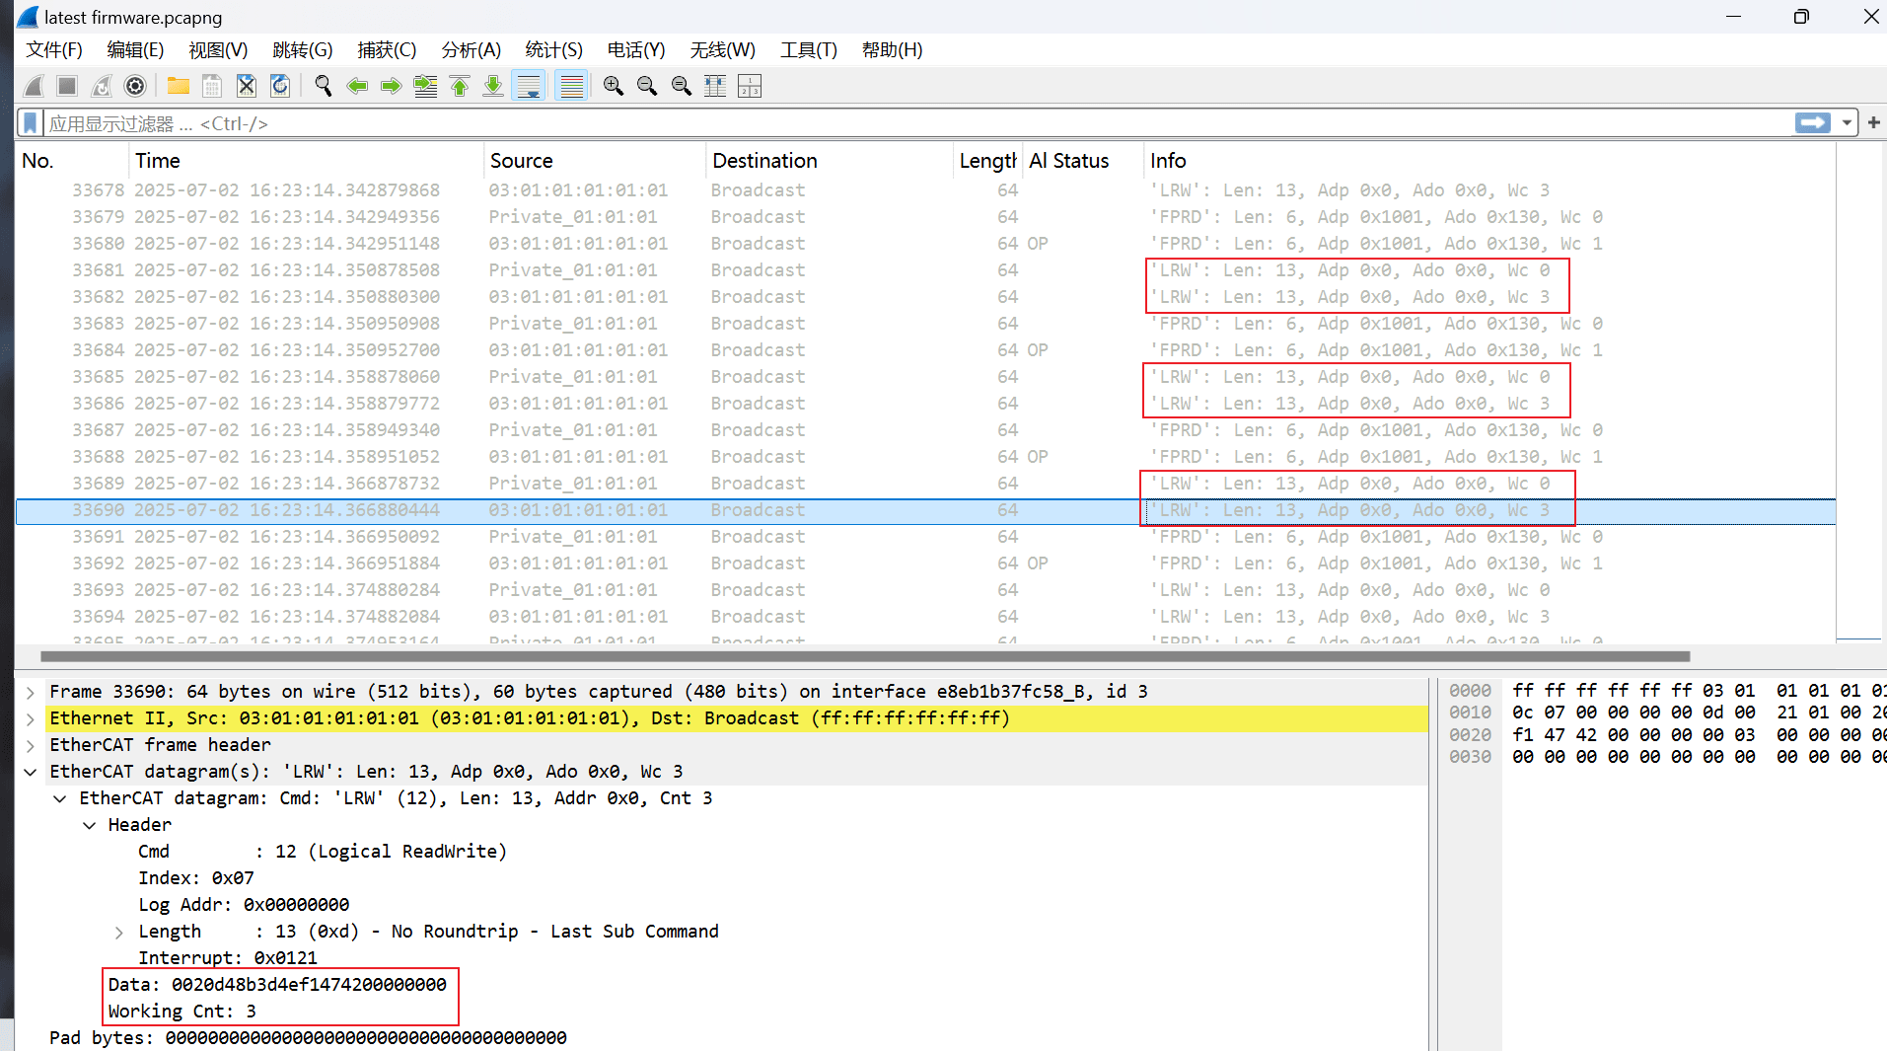1887x1051 pixels.
Task: Go forward to next packet arrow
Action: click(392, 86)
